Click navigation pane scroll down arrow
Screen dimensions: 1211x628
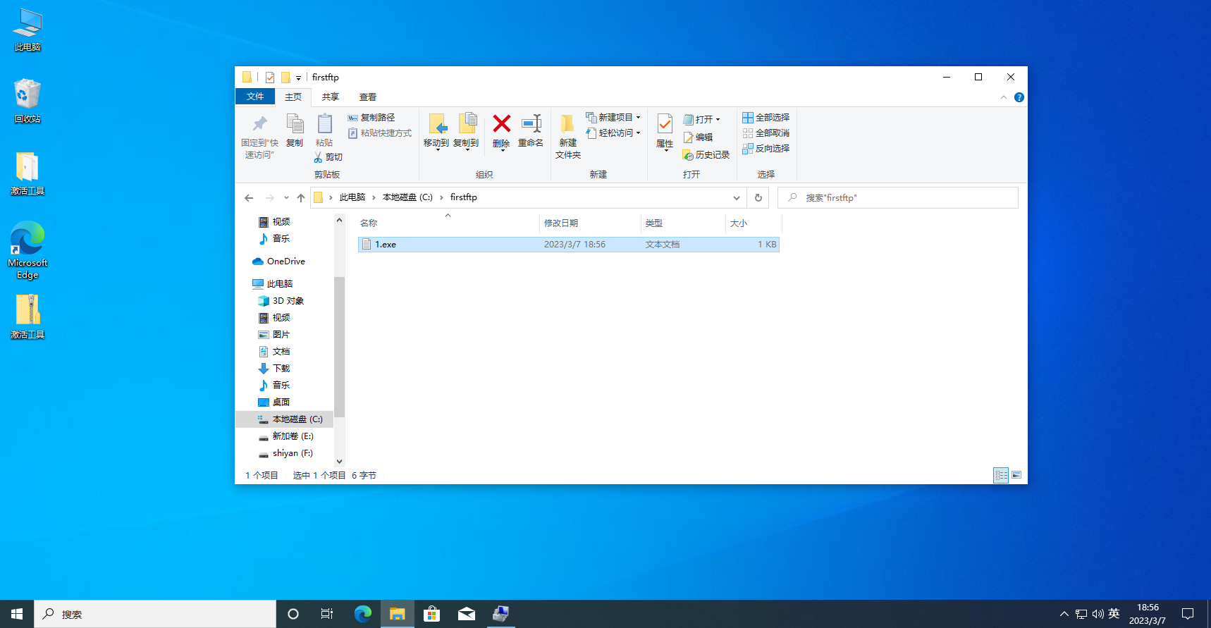[x=339, y=462]
